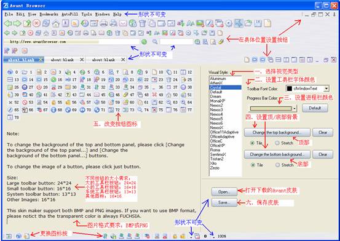
Task: Open the Tools menu
Action: pos(87,14)
